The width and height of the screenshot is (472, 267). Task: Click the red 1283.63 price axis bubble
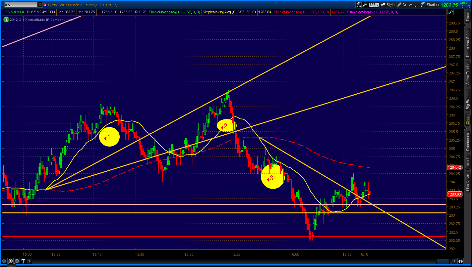click(x=455, y=195)
